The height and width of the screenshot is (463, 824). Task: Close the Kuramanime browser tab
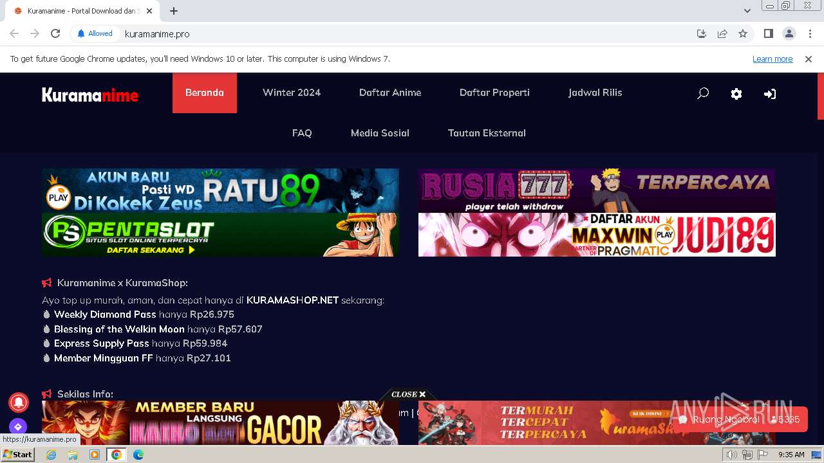pos(149,11)
